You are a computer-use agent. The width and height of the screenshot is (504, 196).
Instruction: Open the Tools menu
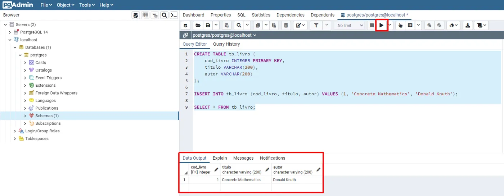click(87, 5)
